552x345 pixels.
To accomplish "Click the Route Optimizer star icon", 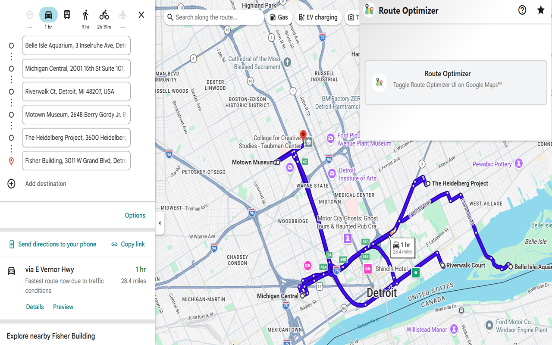I will coord(541,10).
